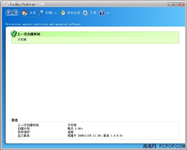Expand the help options dropdown arrow

coord(108,13)
